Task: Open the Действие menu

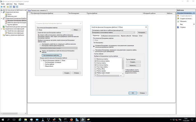Action: 10,4
